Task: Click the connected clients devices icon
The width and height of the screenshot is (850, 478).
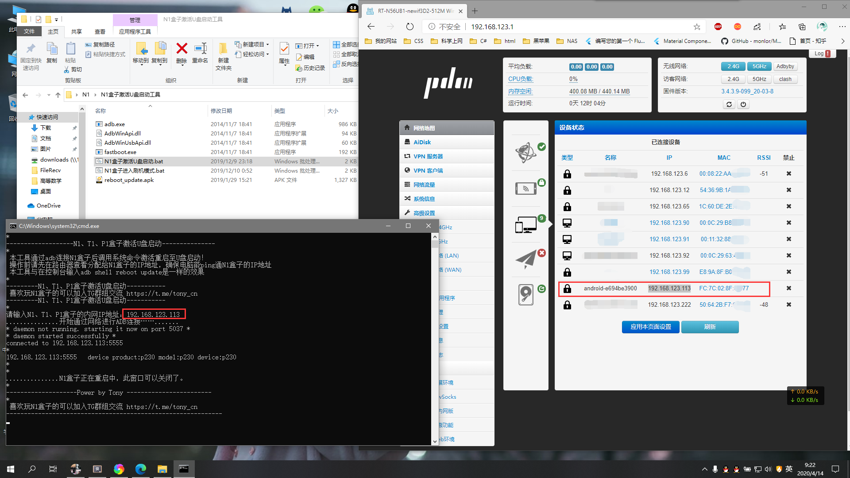Action: tap(526, 225)
